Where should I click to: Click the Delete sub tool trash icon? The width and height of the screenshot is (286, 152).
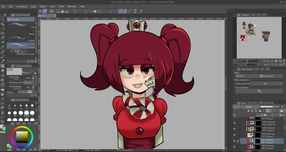tap(35, 61)
